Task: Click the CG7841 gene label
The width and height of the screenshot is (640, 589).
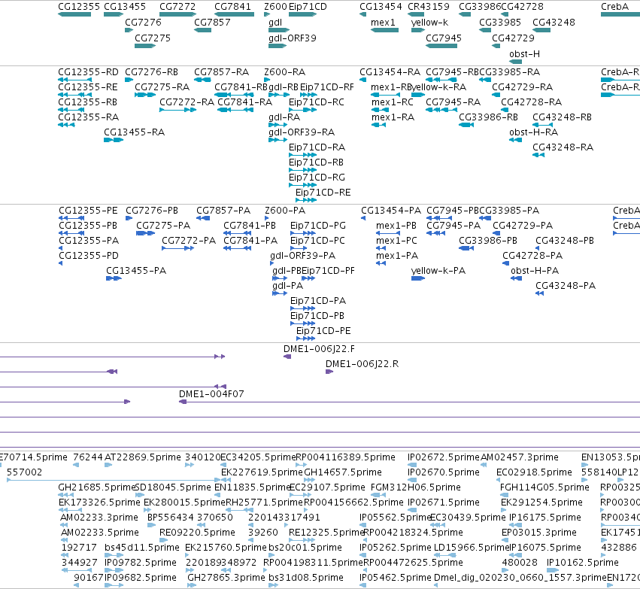Action: click(x=233, y=7)
